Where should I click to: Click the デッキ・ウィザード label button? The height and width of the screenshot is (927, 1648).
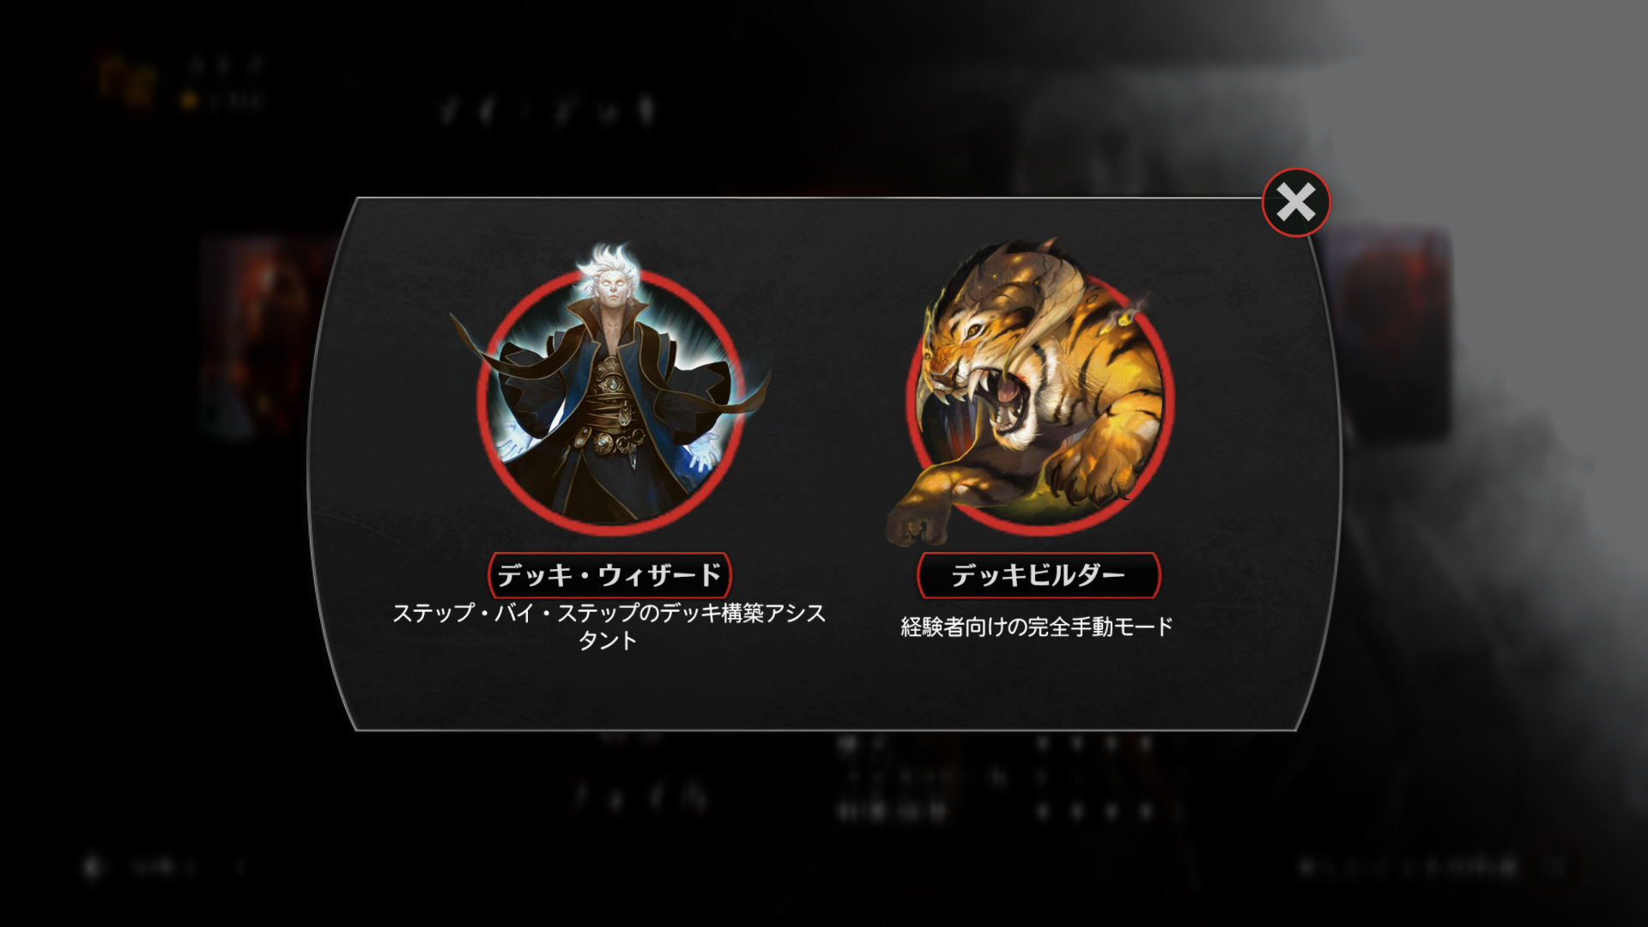click(609, 575)
